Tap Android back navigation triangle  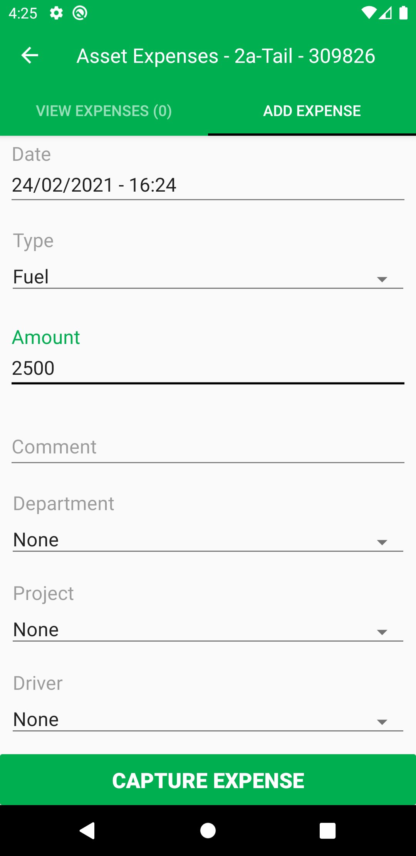click(87, 830)
